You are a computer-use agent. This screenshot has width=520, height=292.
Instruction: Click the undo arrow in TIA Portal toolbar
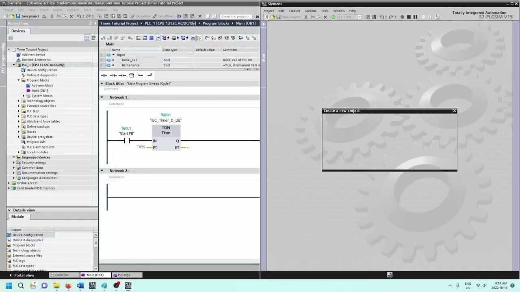click(x=79, y=16)
